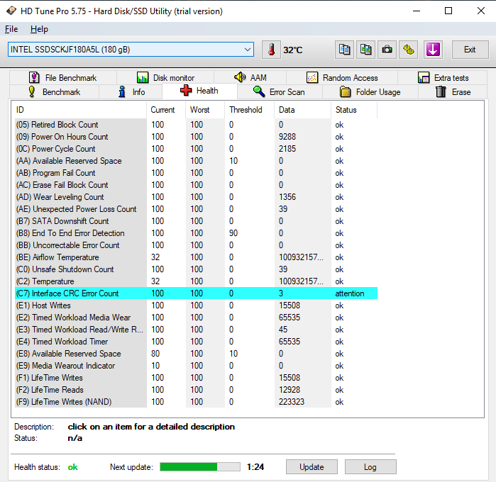Open the Erase tab
The height and width of the screenshot is (482, 496).
[453, 92]
